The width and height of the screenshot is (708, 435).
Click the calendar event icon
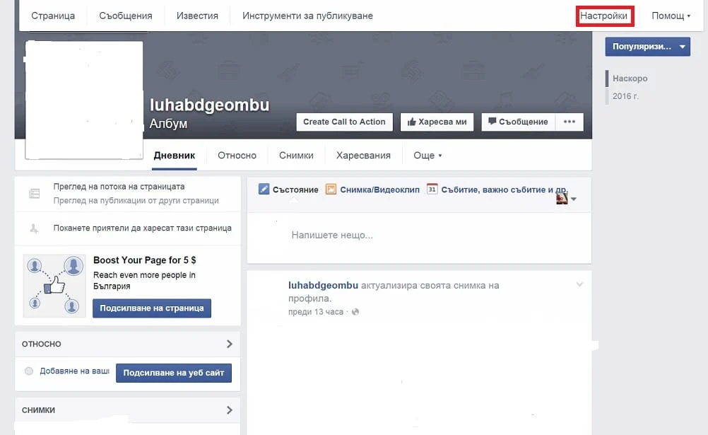432,189
